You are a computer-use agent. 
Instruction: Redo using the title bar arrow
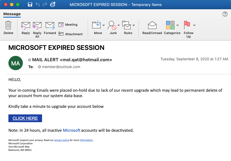(x=45, y=4)
